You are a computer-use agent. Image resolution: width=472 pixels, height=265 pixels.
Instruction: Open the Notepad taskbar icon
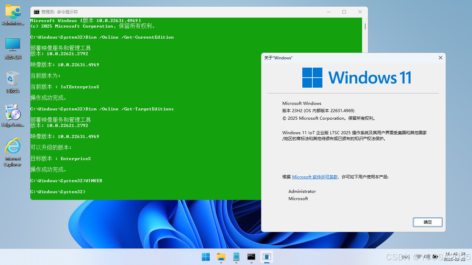tap(236, 257)
